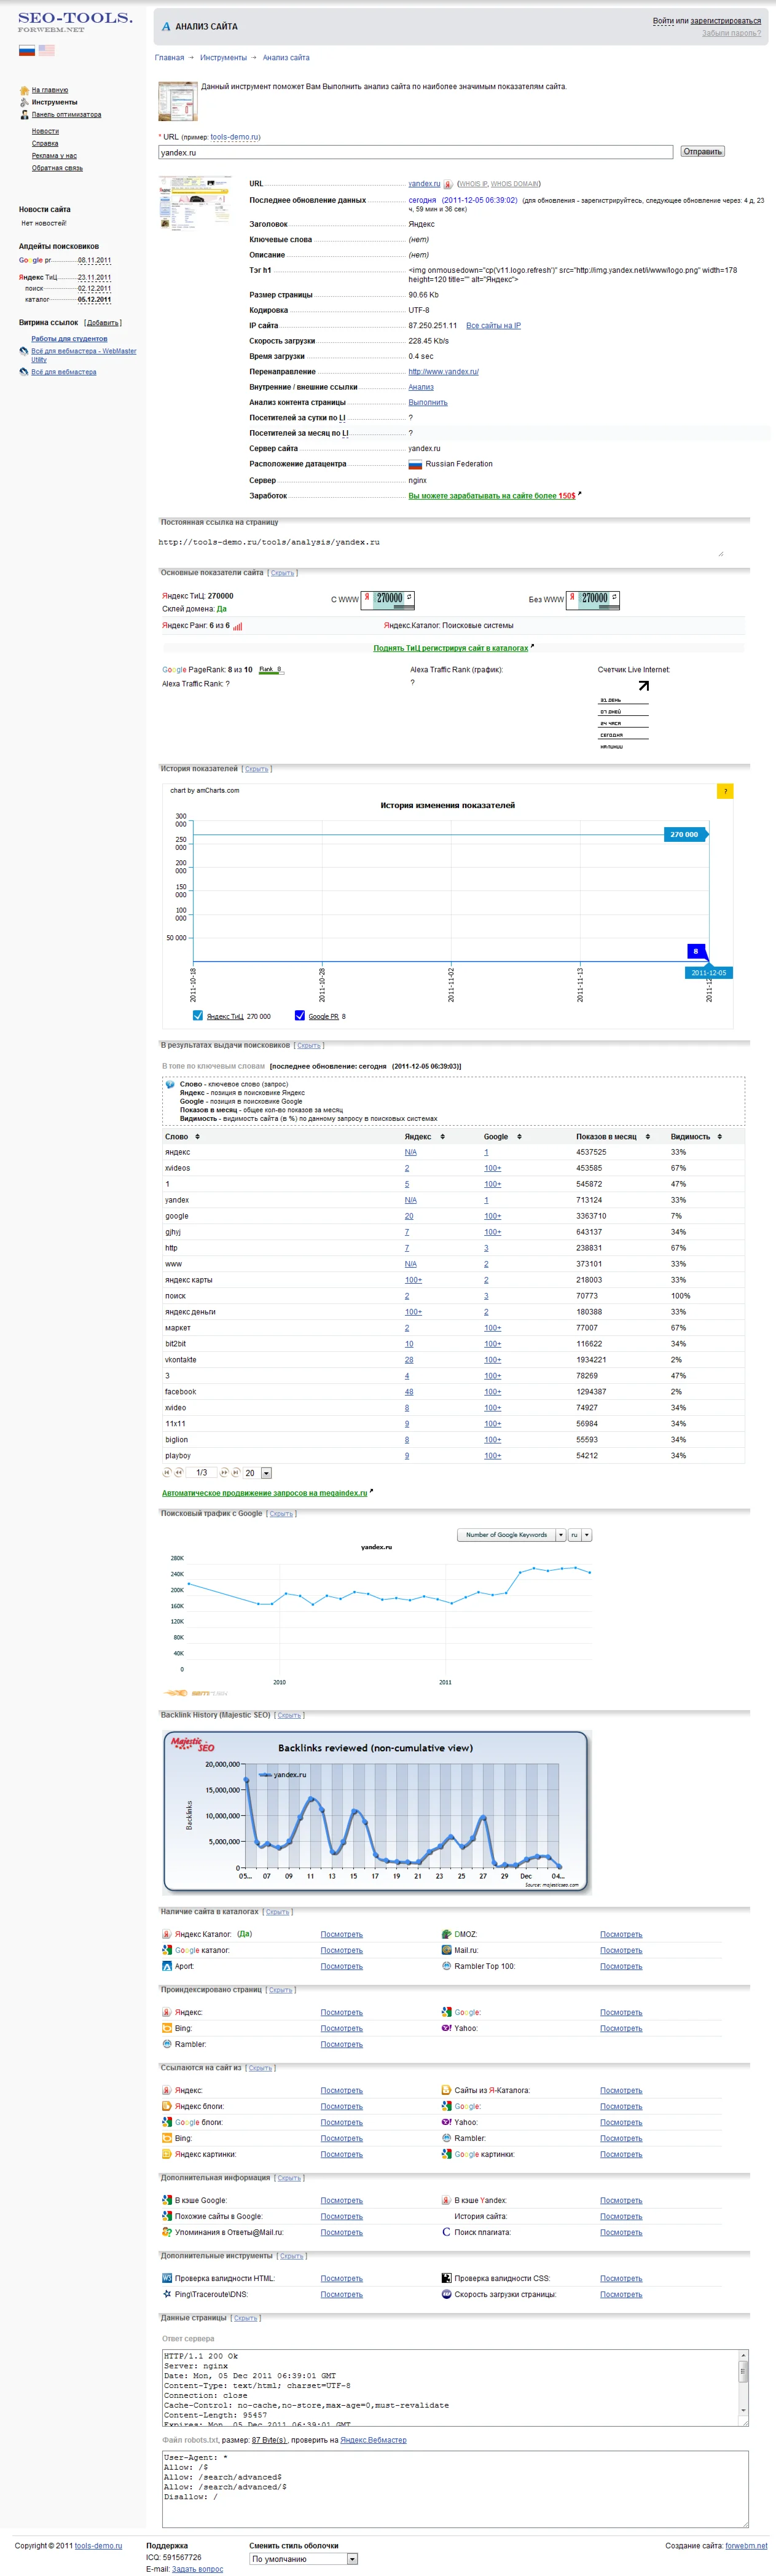Click the Поиск плагиата icon
The width and height of the screenshot is (776, 2576).
pos(446,2232)
